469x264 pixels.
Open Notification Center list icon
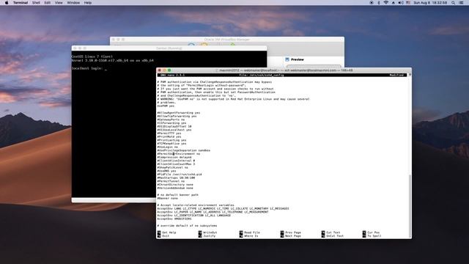461,3
